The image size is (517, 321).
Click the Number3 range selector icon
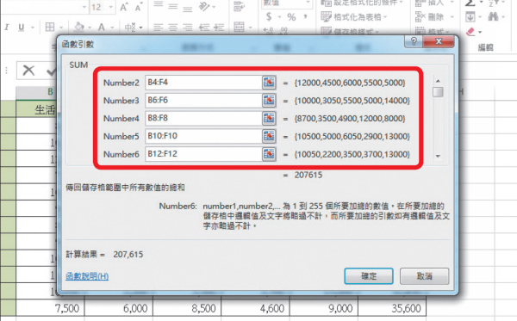[x=269, y=100]
